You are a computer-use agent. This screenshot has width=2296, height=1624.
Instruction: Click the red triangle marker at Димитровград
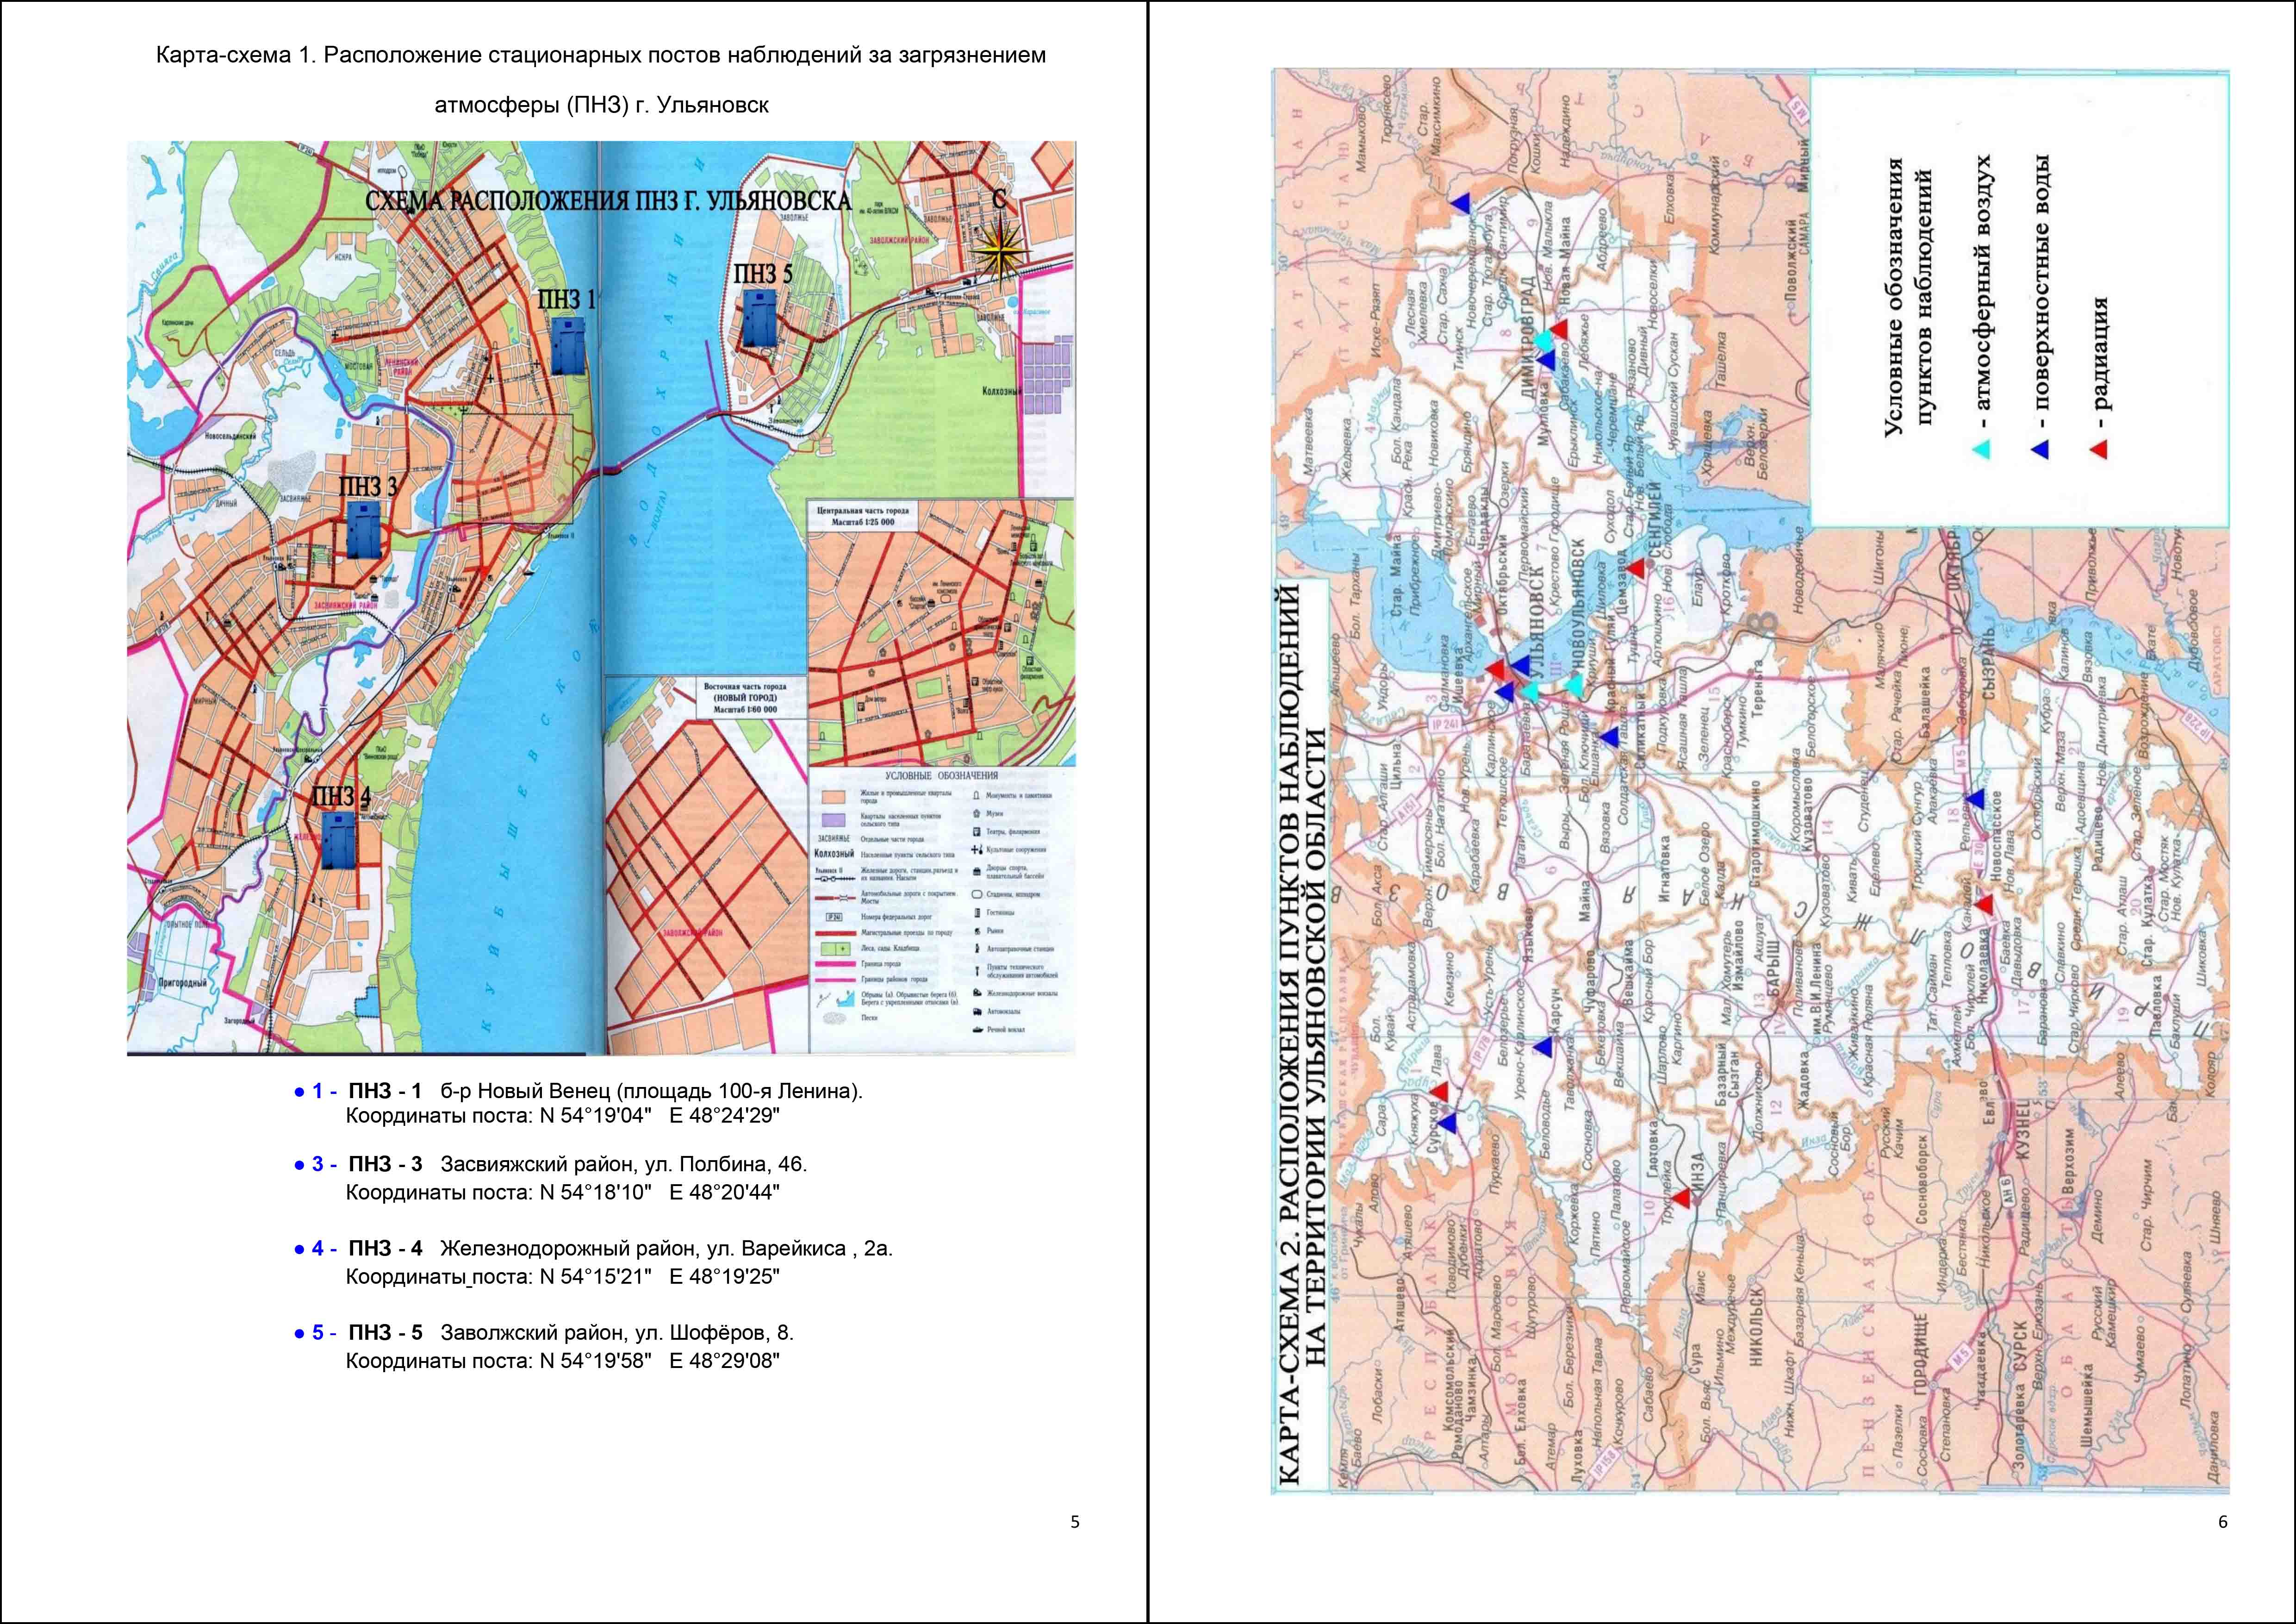point(1559,329)
